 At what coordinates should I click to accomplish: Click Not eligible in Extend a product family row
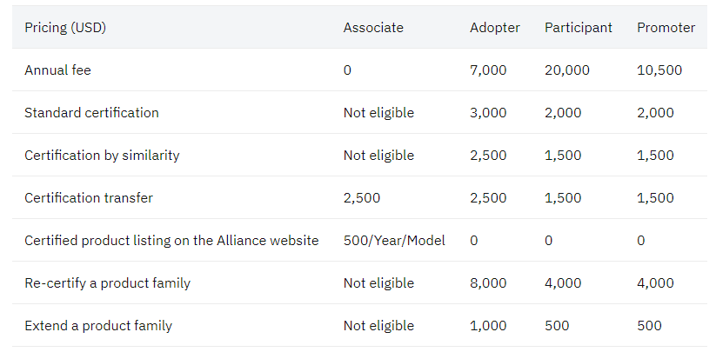click(378, 326)
